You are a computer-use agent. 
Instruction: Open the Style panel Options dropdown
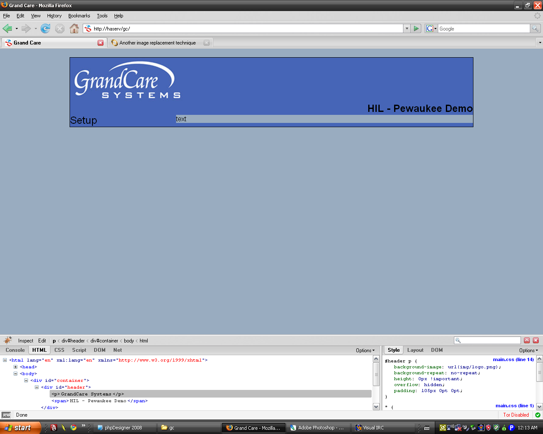tap(529, 351)
